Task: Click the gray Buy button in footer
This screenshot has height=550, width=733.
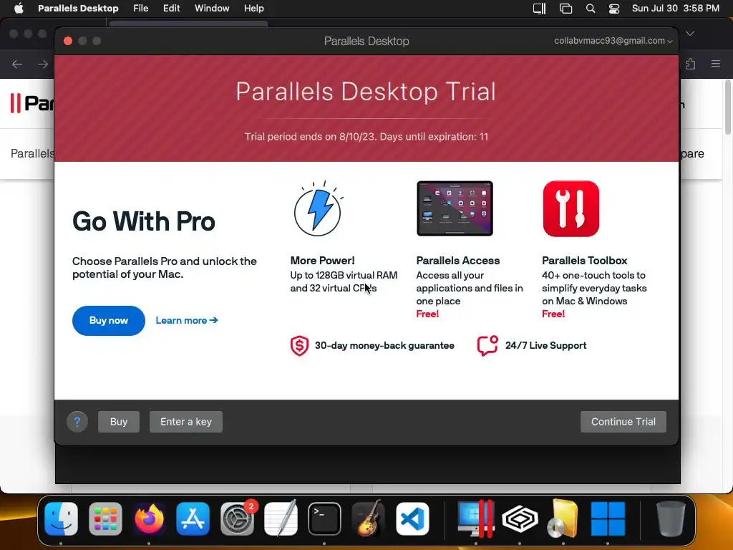Action: coord(119,422)
